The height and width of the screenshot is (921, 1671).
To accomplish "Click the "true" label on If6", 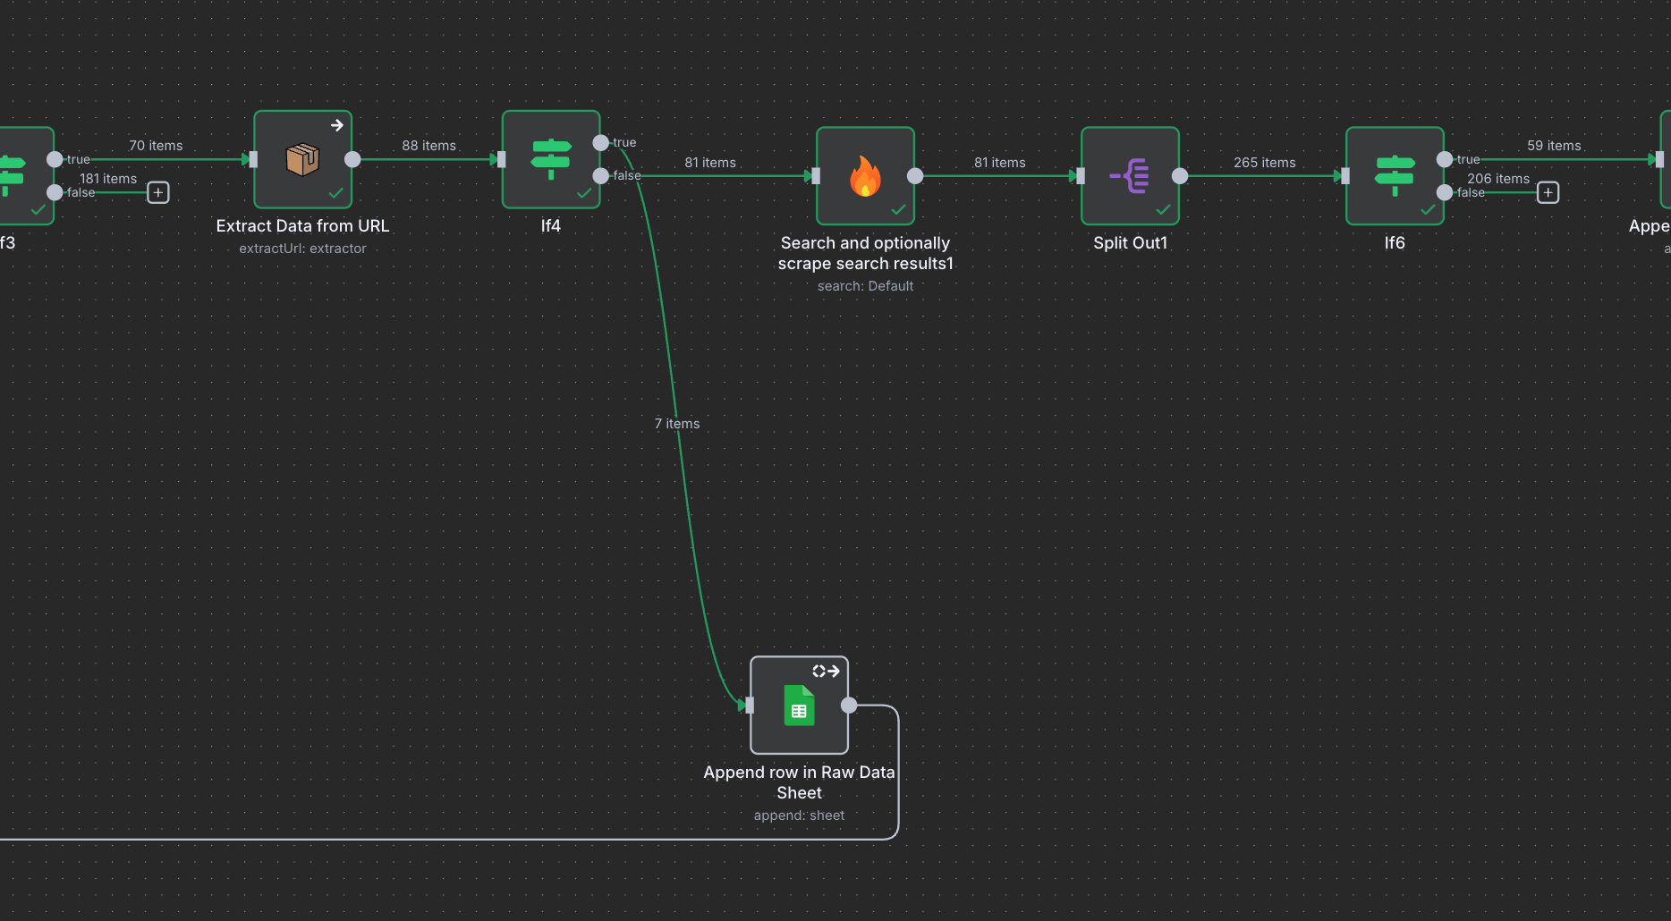I will (x=1468, y=160).
